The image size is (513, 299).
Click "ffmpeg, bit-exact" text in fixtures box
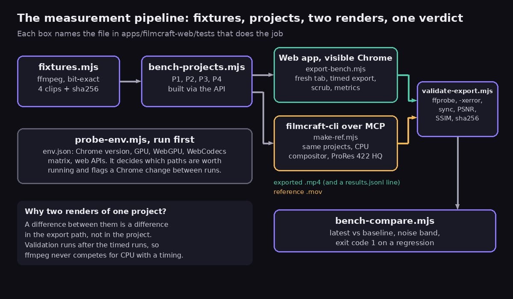pos(68,79)
